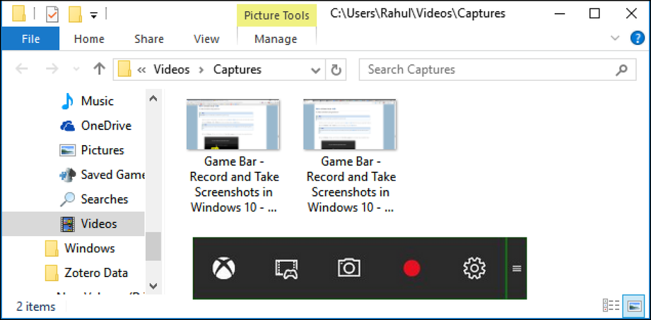Click the Windows folder icon
The image size is (651, 320).
[x=51, y=248]
